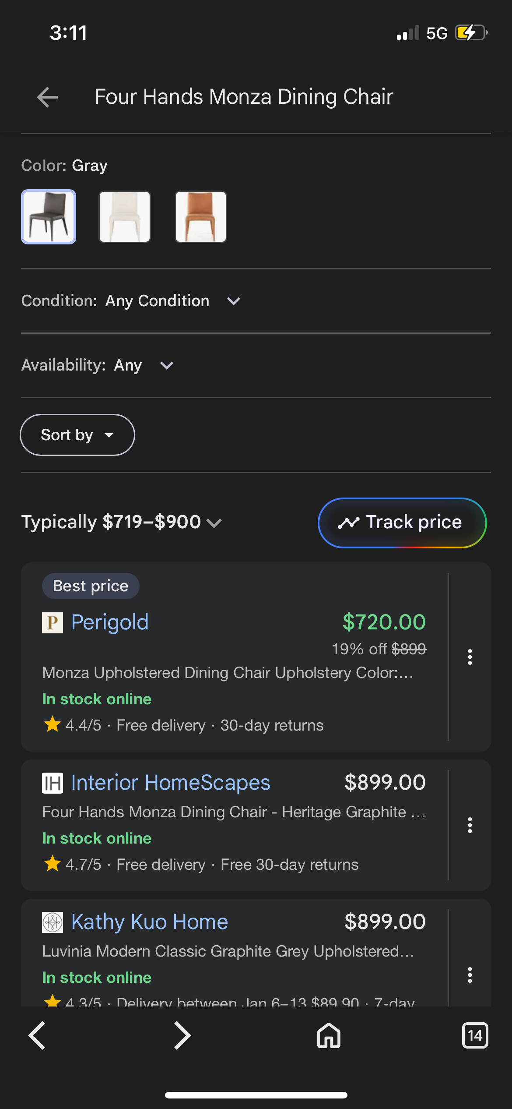
Task: Choose the orange chair color option
Action: point(201,217)
